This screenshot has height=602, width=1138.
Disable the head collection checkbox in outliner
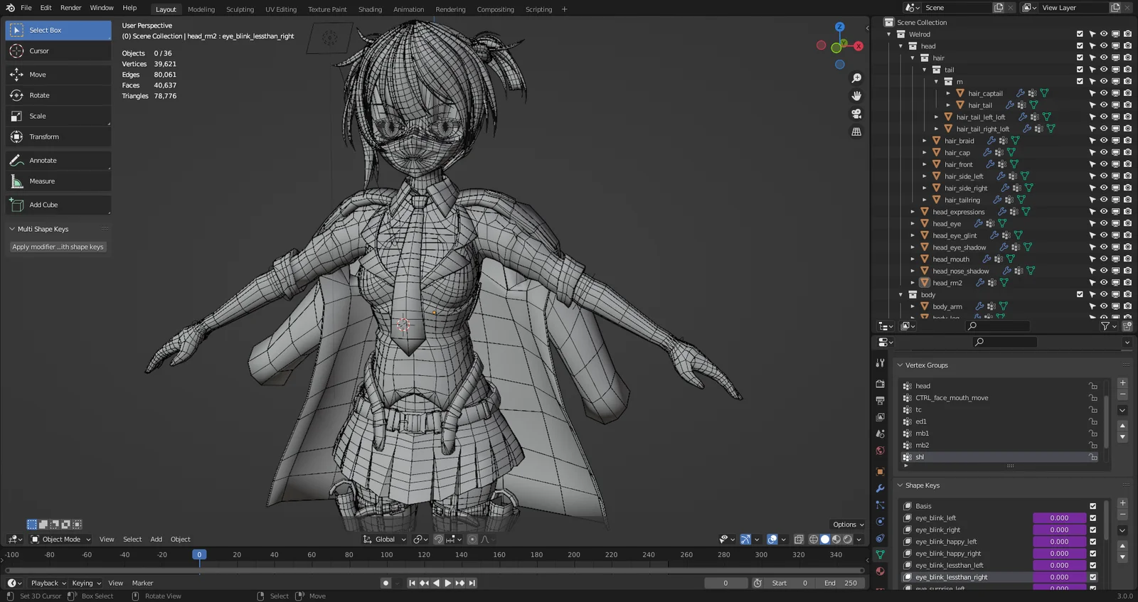pos(1080,45)
